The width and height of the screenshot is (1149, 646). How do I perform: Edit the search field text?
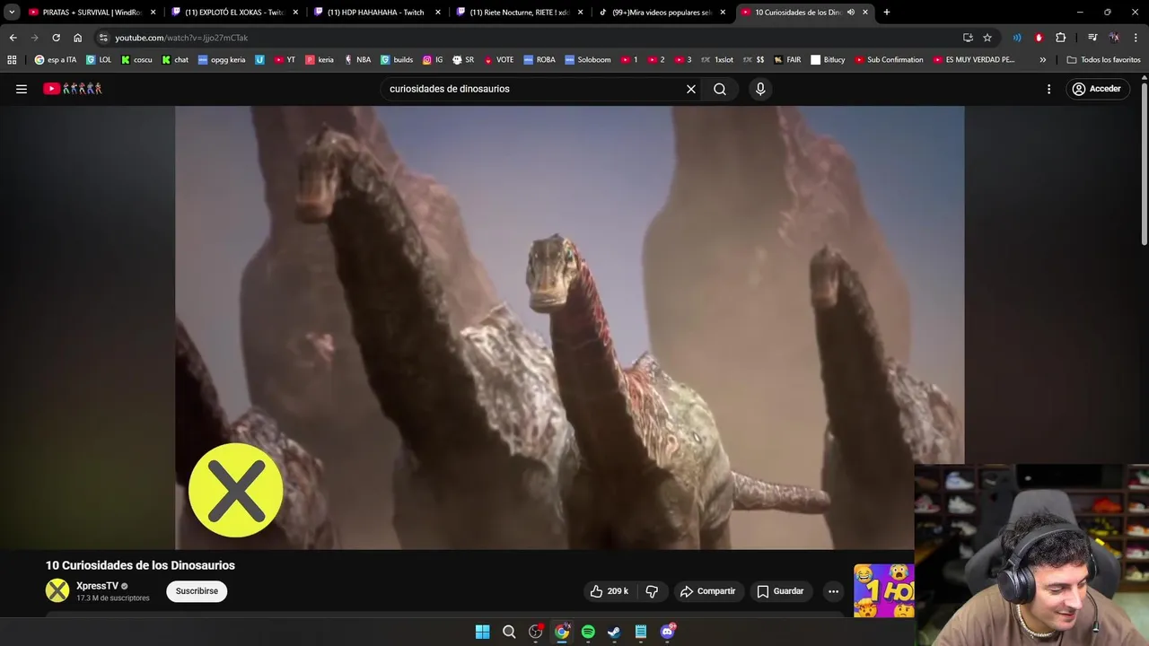(534, 89)
